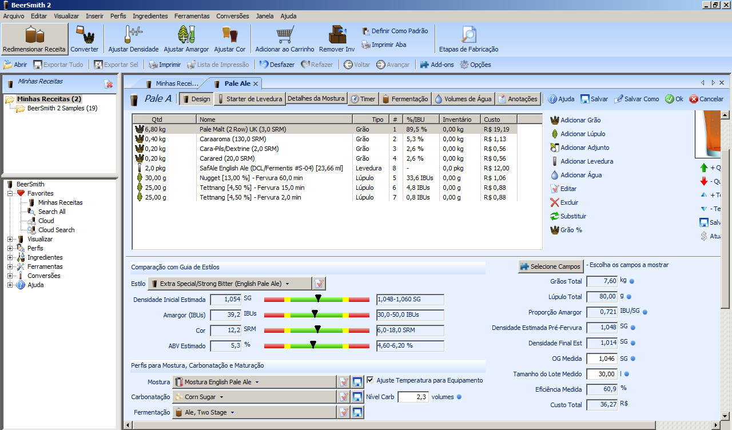This screenshot has height=430, width=732.
Task: Click the Selecione Campos button
Action: (x=551, y=266)
